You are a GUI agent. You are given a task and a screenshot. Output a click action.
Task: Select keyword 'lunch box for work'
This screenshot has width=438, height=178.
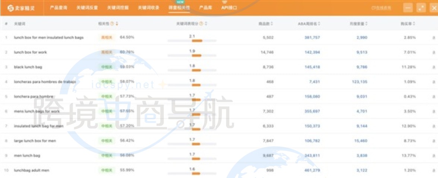click(x=30, y=52)
